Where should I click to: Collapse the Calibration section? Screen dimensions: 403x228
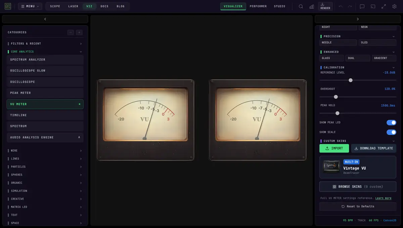click(358, 67)
